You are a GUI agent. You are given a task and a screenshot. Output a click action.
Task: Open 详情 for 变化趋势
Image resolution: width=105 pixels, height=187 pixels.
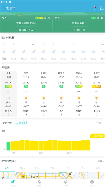coord(100,123)
